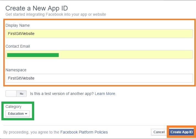Click the Display Name input field
Viewport: 196px width, 139px height.
99,34
